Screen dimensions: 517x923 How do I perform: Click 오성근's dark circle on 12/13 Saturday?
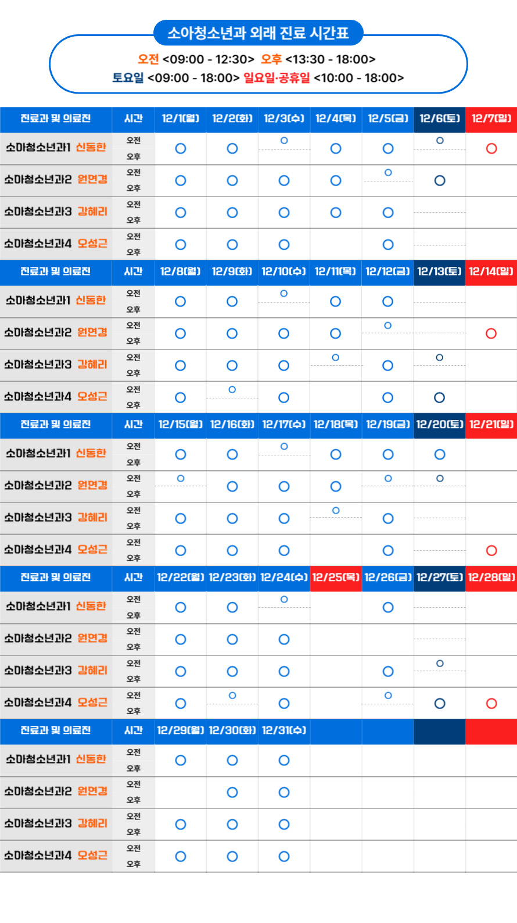coord(440,397)
